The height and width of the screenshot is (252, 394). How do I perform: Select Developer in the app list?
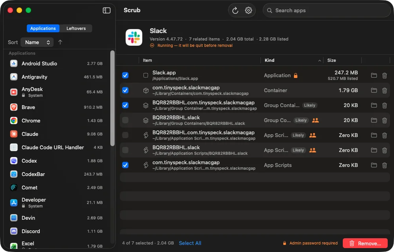click(57, 202)
